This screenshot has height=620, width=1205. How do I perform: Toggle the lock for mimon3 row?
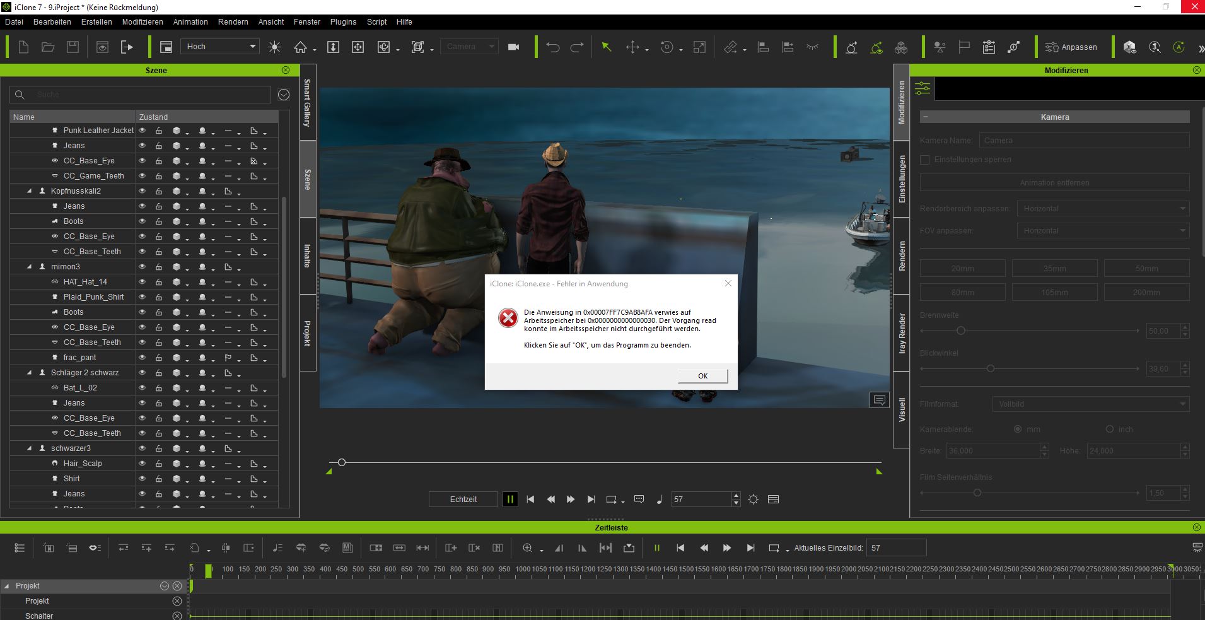tap(159, 267)
